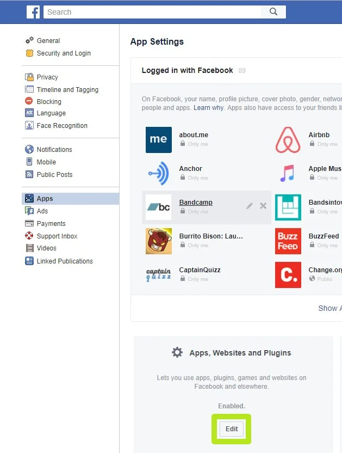The width and height of the screenshot is (342, 453).
Task: Click the Facebook logo icon
Action: (x=33, y=12)
